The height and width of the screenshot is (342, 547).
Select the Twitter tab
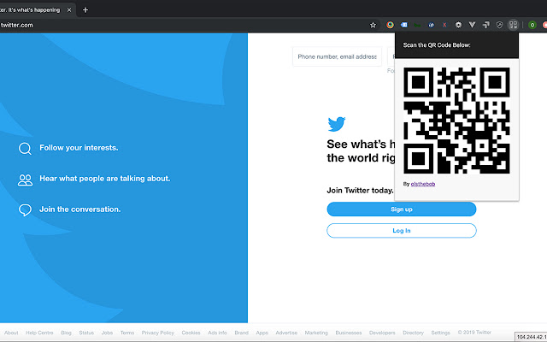[x=33, y=10]
